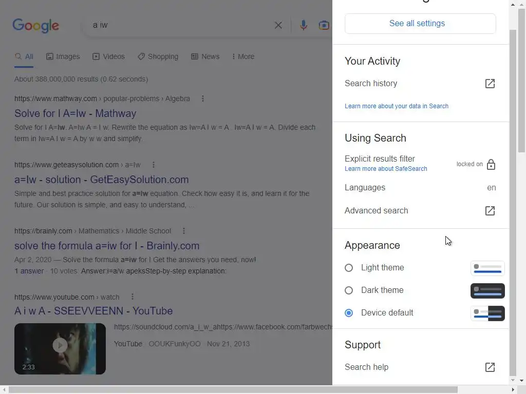The width and height of the screenshot is (526, 394).
Task: Open the Search history setting
Action: click(420, 84)
